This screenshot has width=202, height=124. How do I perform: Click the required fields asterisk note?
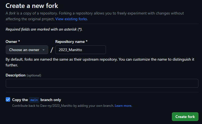(x=44, y=29)
